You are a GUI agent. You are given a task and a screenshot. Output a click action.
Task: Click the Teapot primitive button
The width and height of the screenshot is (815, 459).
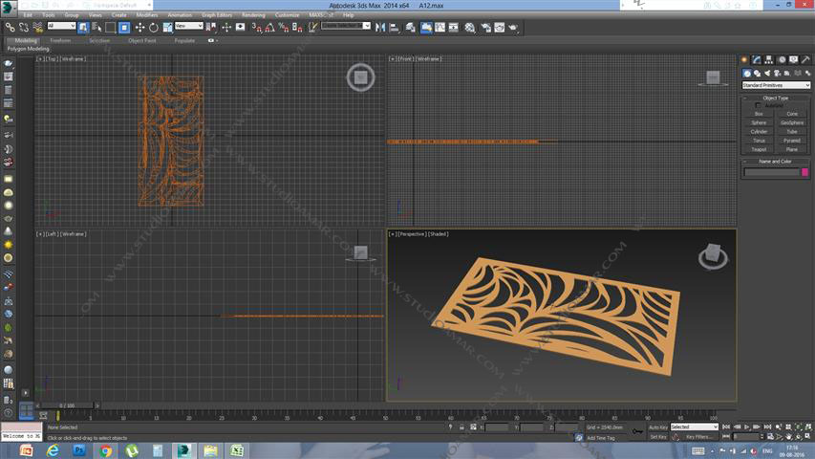pos(759,149)
